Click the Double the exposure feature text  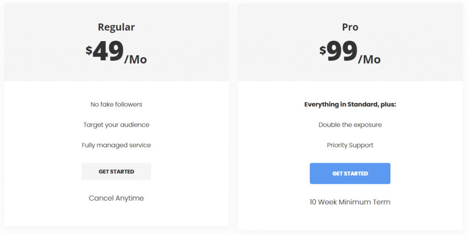tap(350, 125)
